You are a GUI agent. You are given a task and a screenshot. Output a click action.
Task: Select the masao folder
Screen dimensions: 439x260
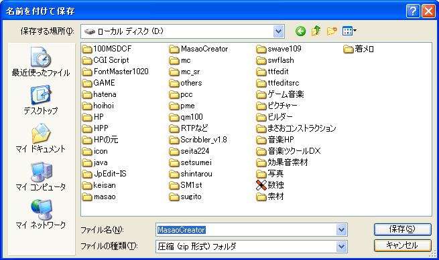[99, 197]
